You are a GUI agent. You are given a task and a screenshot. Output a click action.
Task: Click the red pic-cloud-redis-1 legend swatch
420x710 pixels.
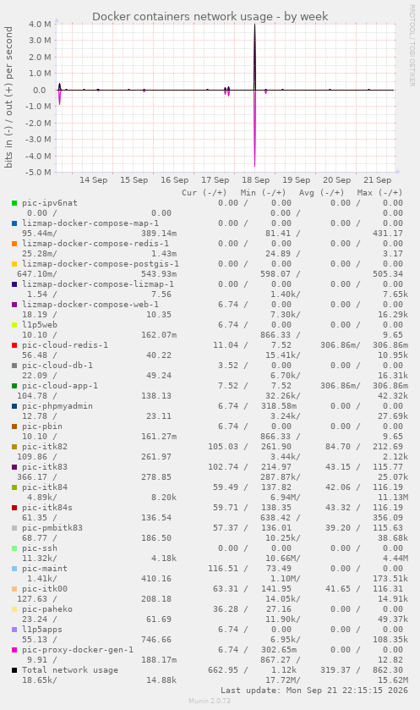[14, 345]
